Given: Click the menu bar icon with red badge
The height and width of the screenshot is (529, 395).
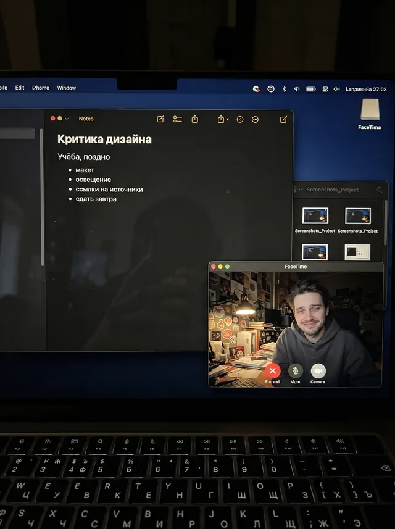Looking at the screenshot, I should 256,89.
